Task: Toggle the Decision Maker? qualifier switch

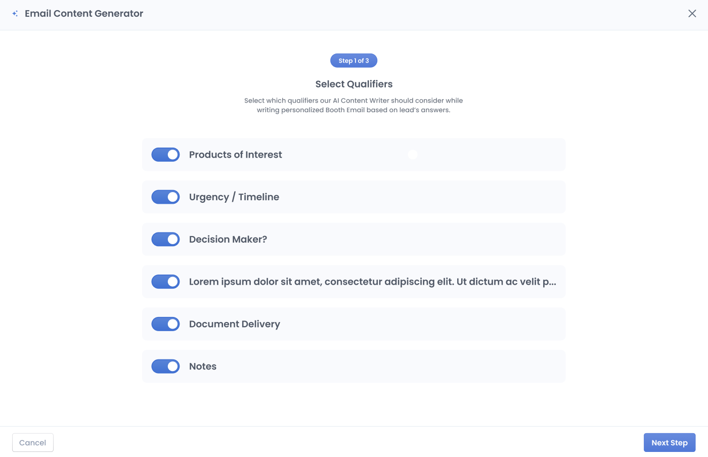Action: pyautogui.click(x=166, y=239)
